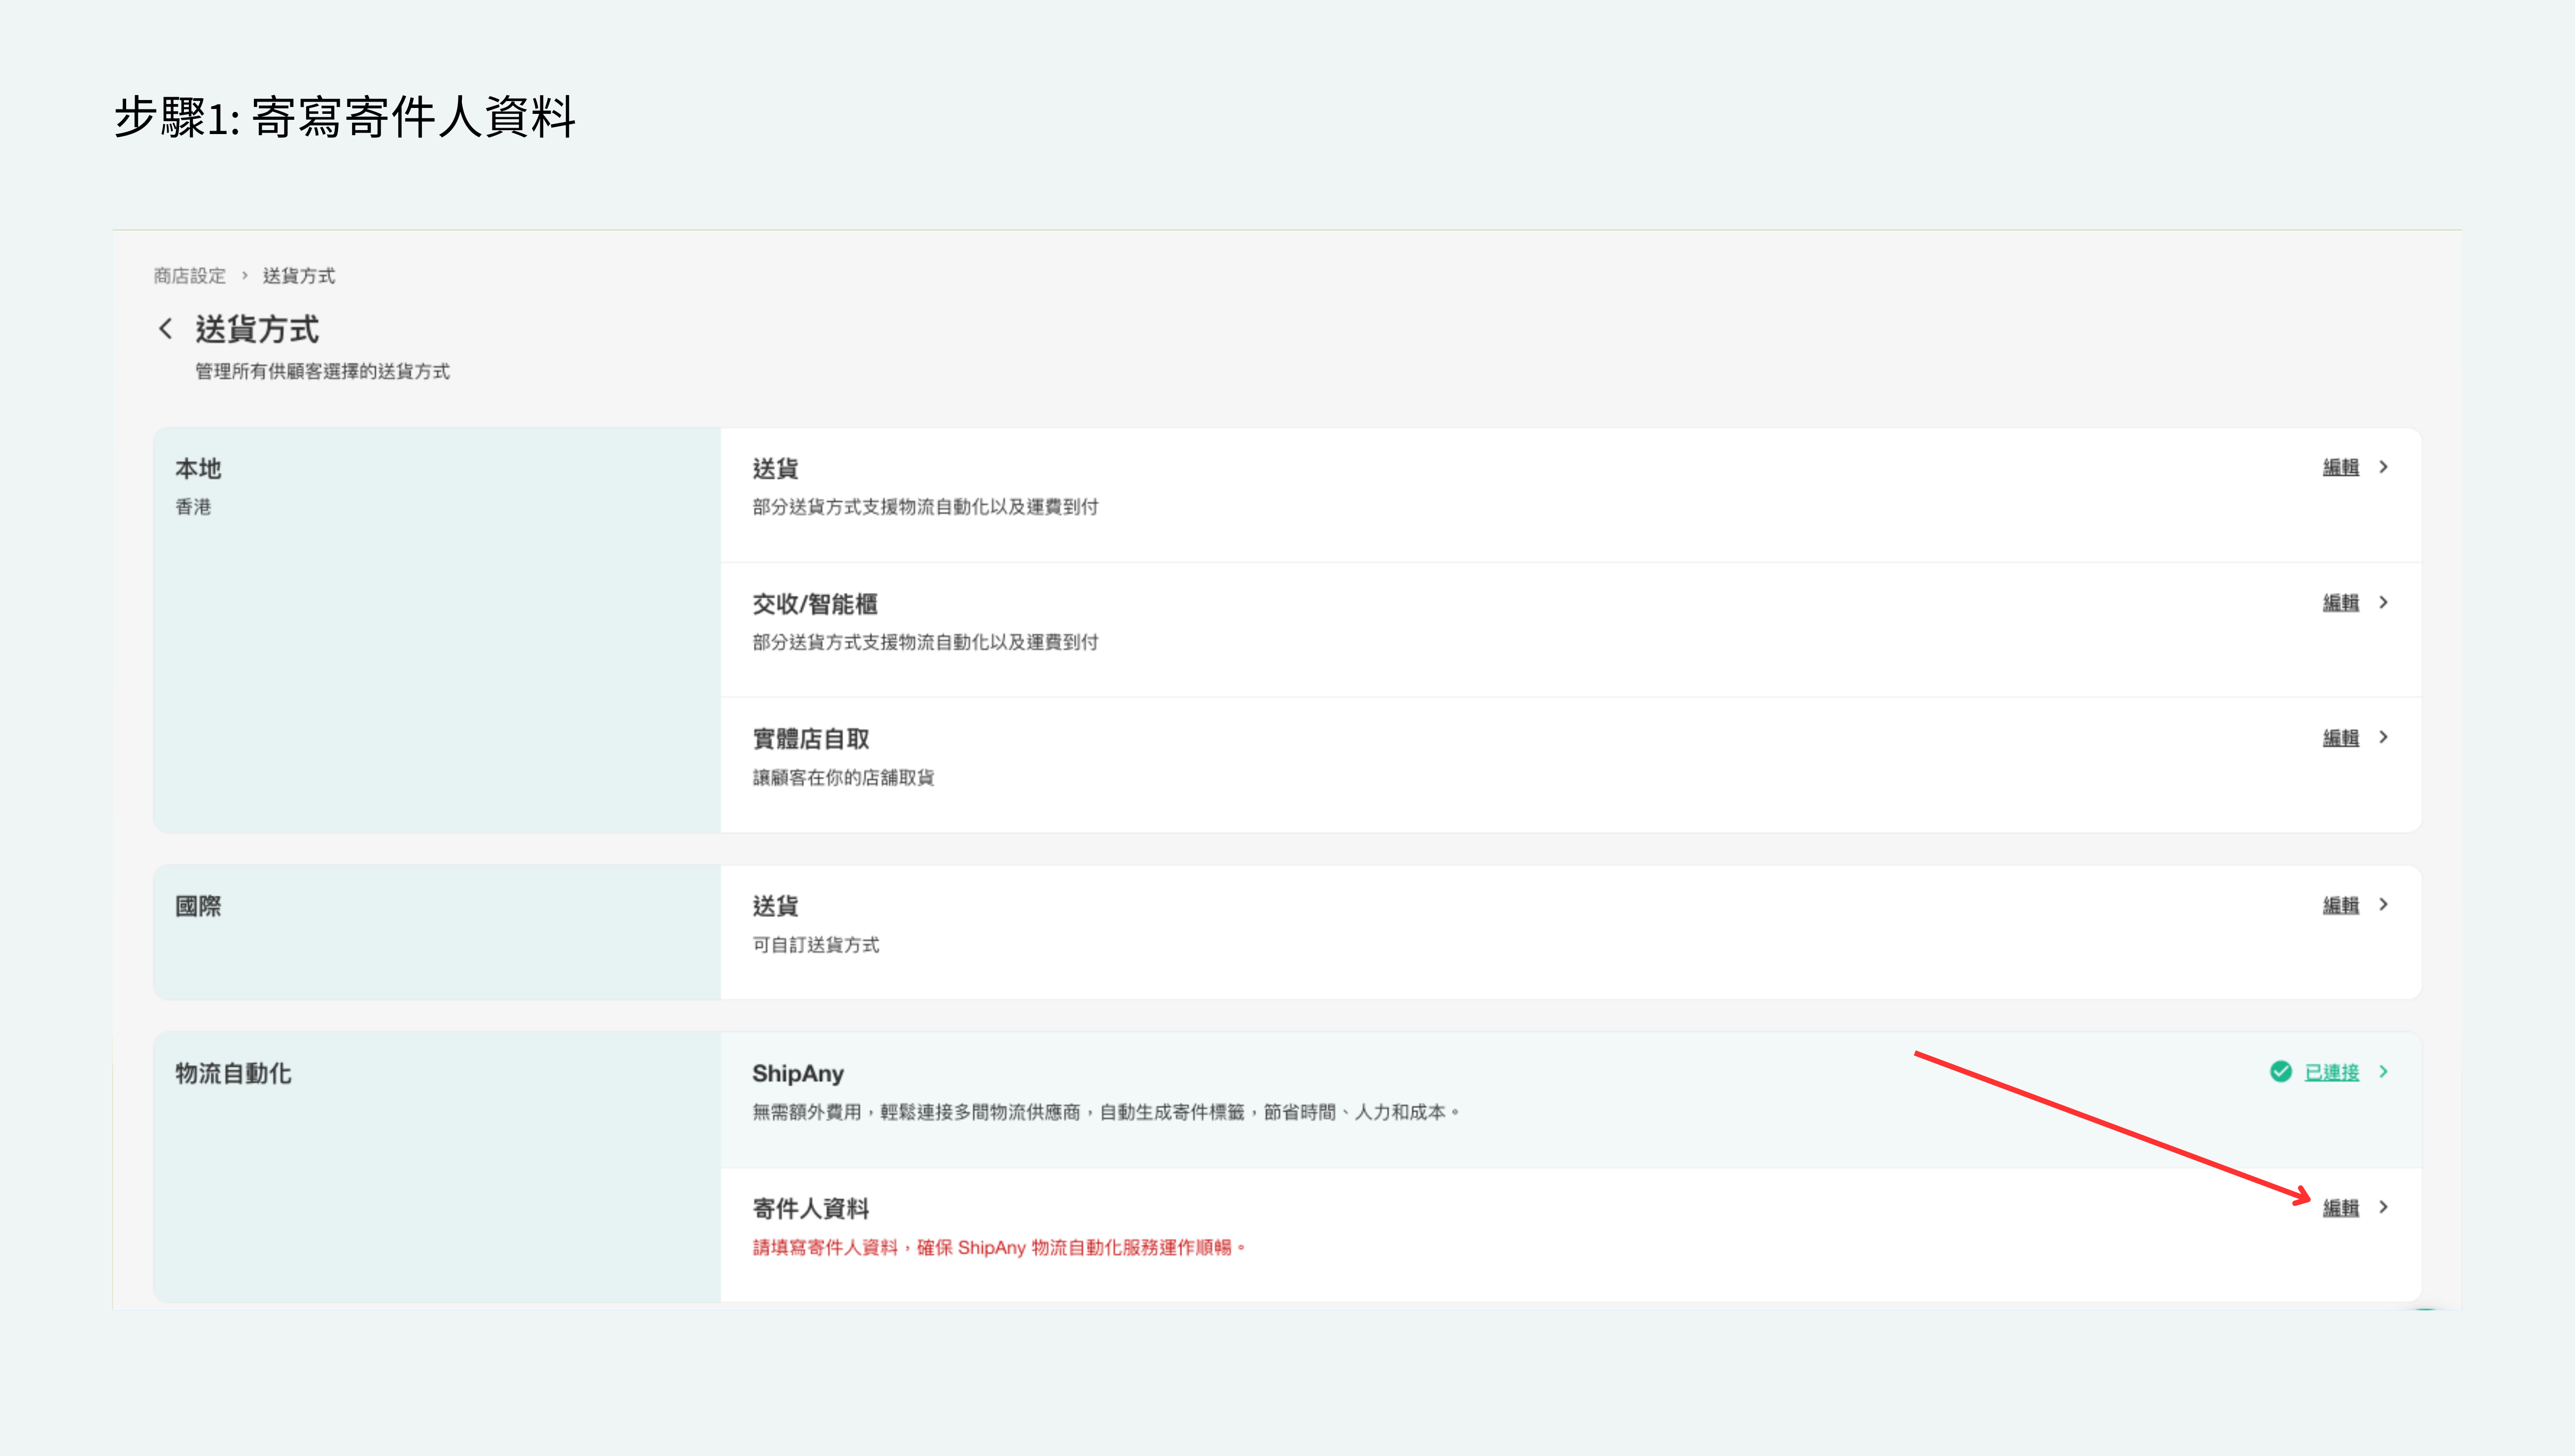Edit 交收/智能櫃 settings
This screenshot has width=2575, height=1456.
click(2340, 602)
